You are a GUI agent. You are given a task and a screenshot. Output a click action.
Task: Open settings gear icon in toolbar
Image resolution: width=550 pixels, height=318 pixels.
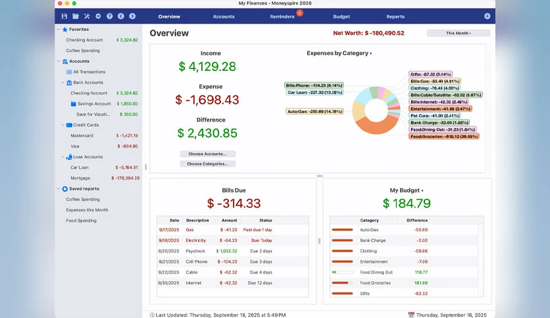tap(98, 16)
